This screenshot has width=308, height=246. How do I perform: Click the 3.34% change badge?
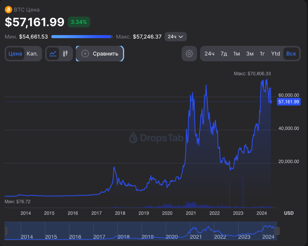point(79,22)
